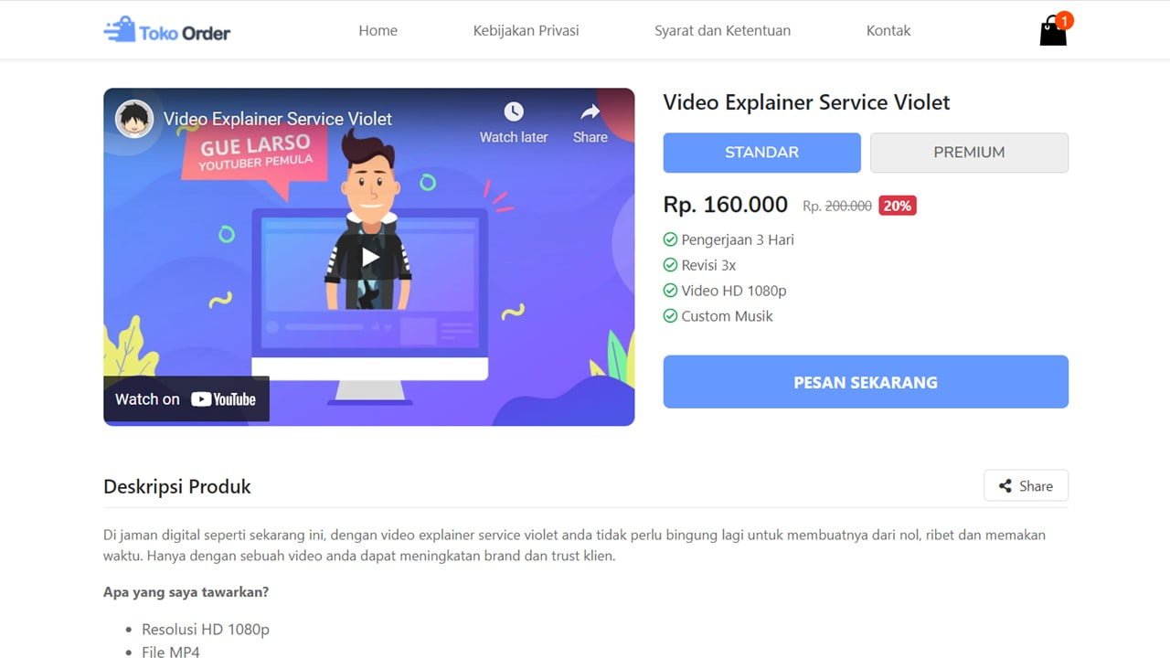Click the YouTube logo in Watch on
The image size is (1170, 658).
click(x=223, y=399)
